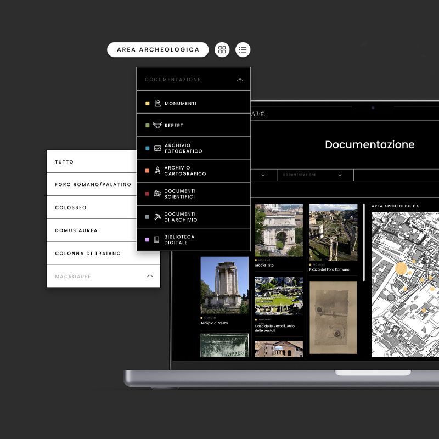The image size is (439, 439).
Task: Click the Documenti Scientifici icon
Action: tap(157, 194)
